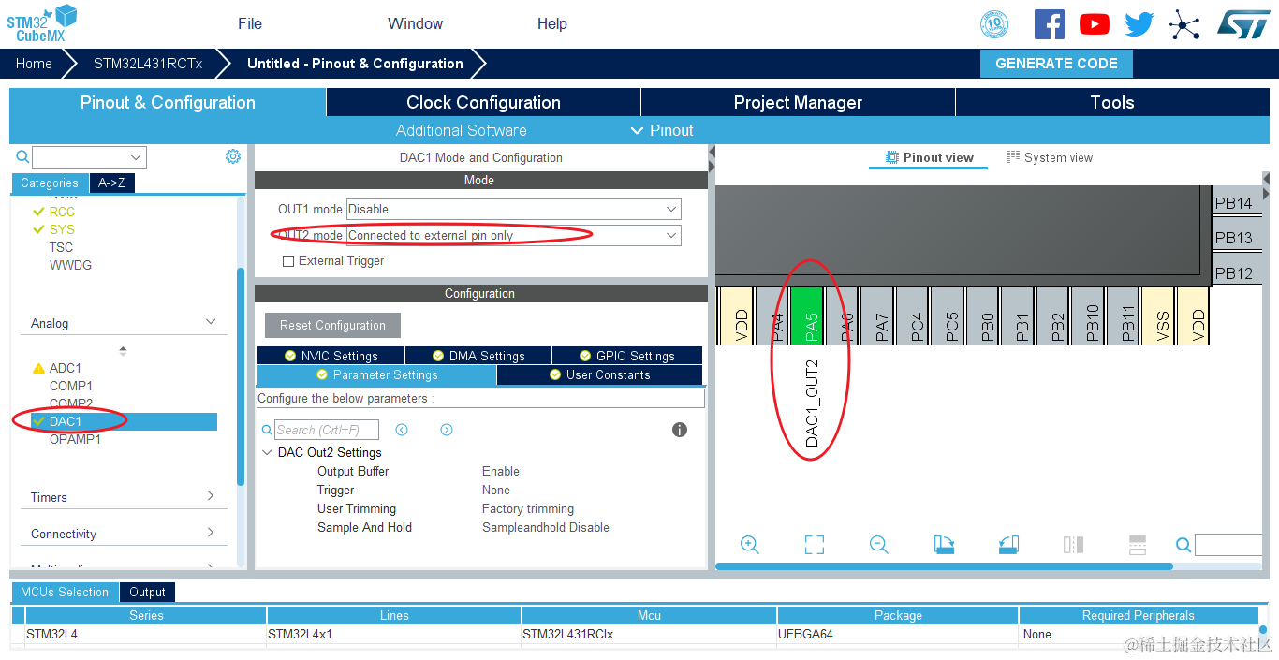Click the pinout horizontal scrollbar

pos(944,566)
